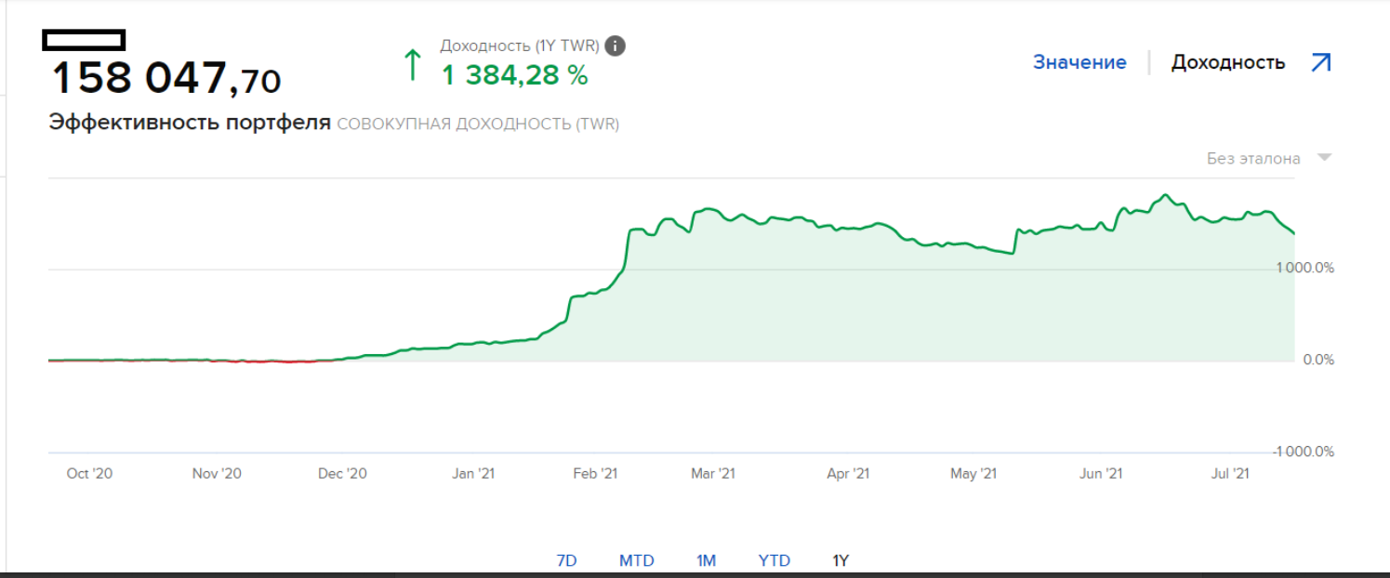Switch chart to Значение view
The image size is (1390, 578).
click(1079, 62)
